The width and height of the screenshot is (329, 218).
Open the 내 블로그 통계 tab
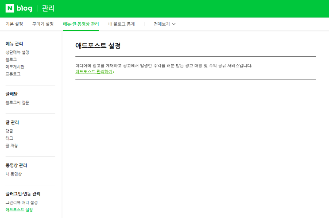pyautogui.click(x=121, y=24)
